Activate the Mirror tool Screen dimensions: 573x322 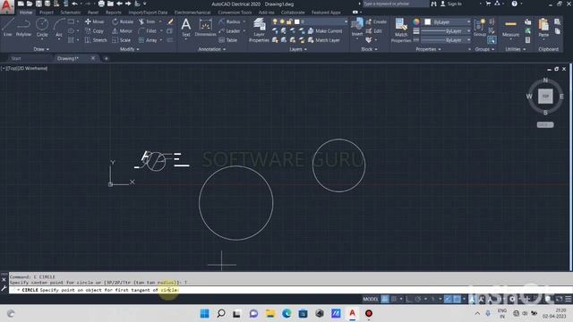pyautogui.click(x=123, y=31)
